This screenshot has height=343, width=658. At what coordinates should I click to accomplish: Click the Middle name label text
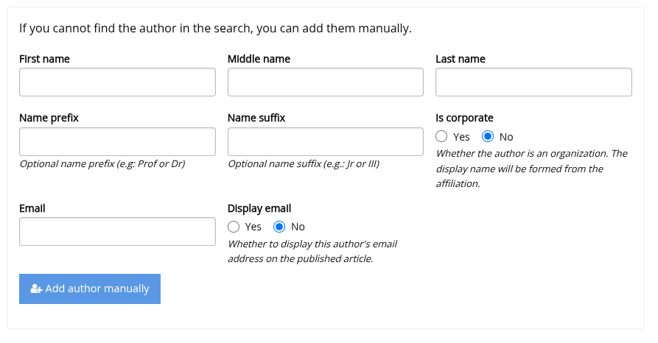click(x=259, y=59)
